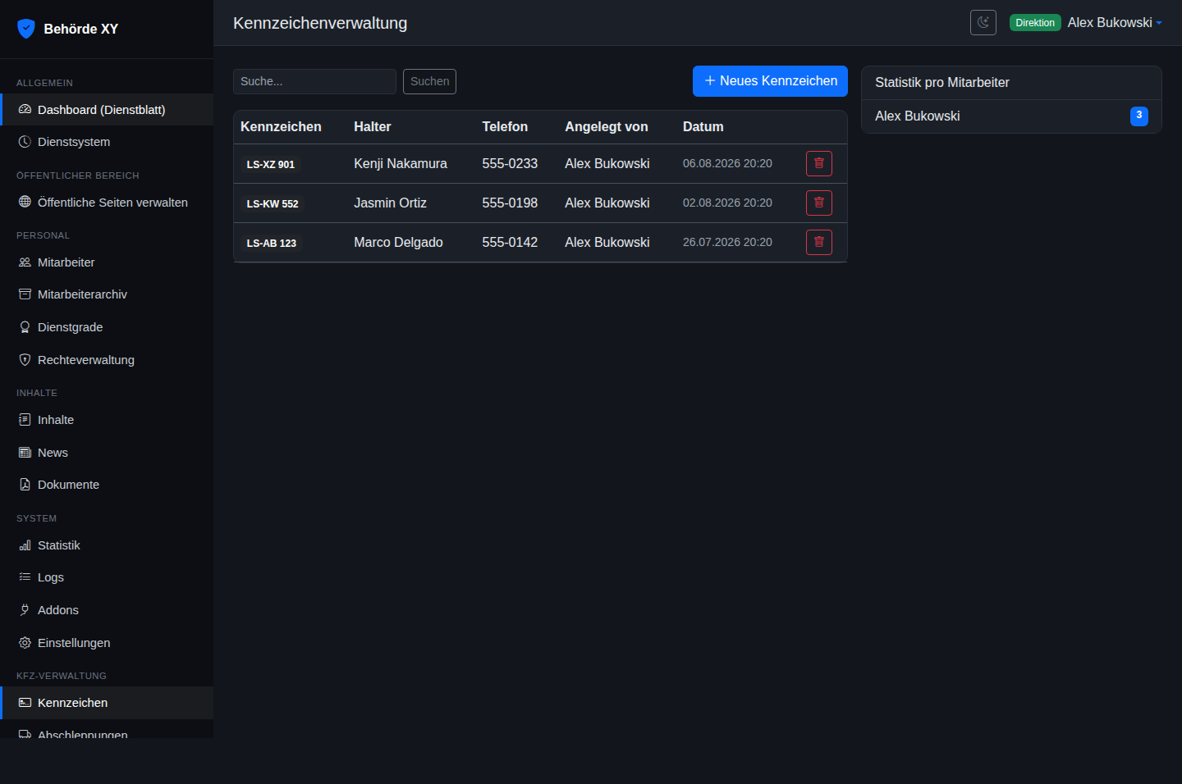Click phone number 555-0142
The width and height of the screenshot is (1182, 784).
point(510,242)
